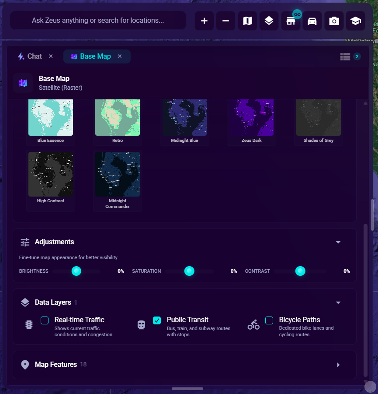Click the Contrast 0% value
This screenshot has height=394, width=378.
pyautogui.click(x=347, y=271)
